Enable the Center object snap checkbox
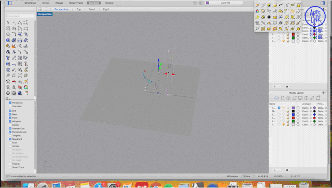Image resolution: width=332 pixels, height=188 pixels. coord(10,125)
